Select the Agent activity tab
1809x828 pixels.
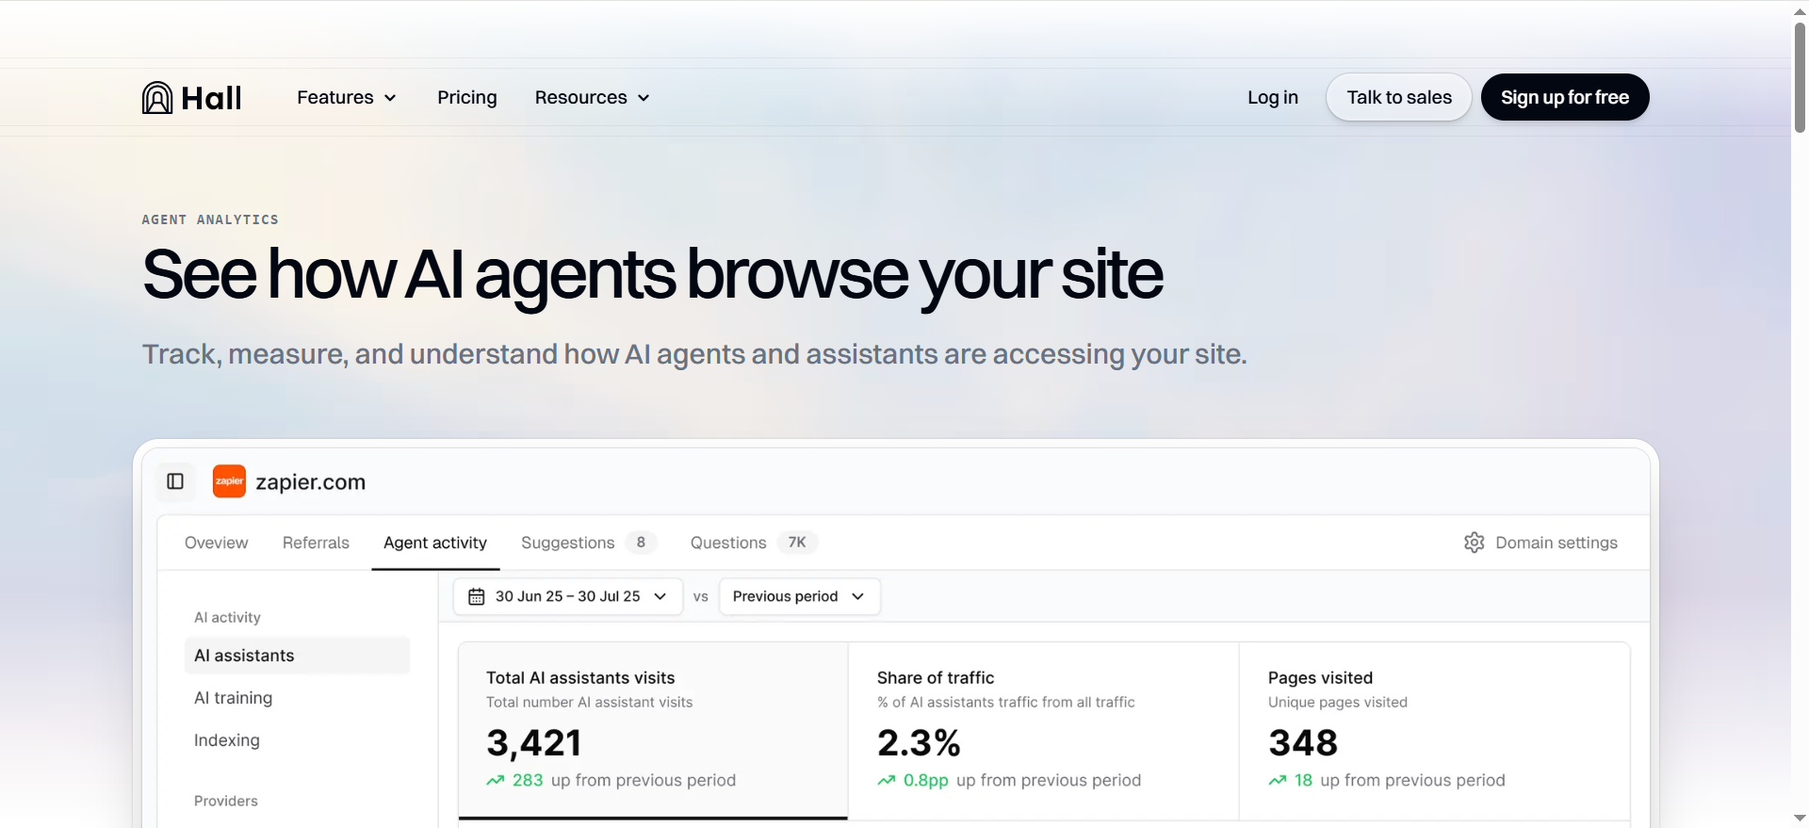coord(435,543)
